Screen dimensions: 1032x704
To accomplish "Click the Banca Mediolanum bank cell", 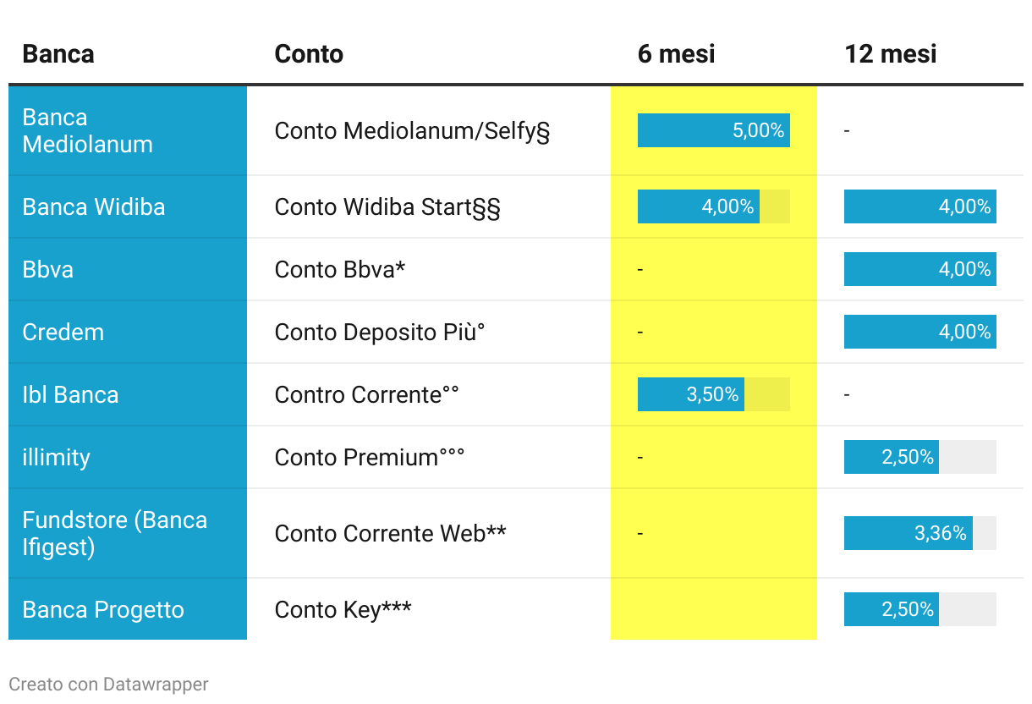I will point(88,131).
